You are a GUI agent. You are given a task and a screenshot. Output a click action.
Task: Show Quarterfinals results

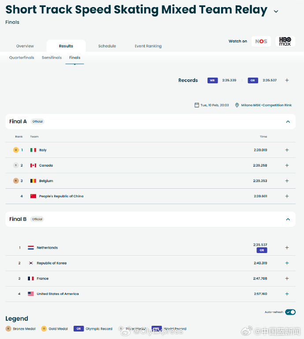tap(22, 57)
